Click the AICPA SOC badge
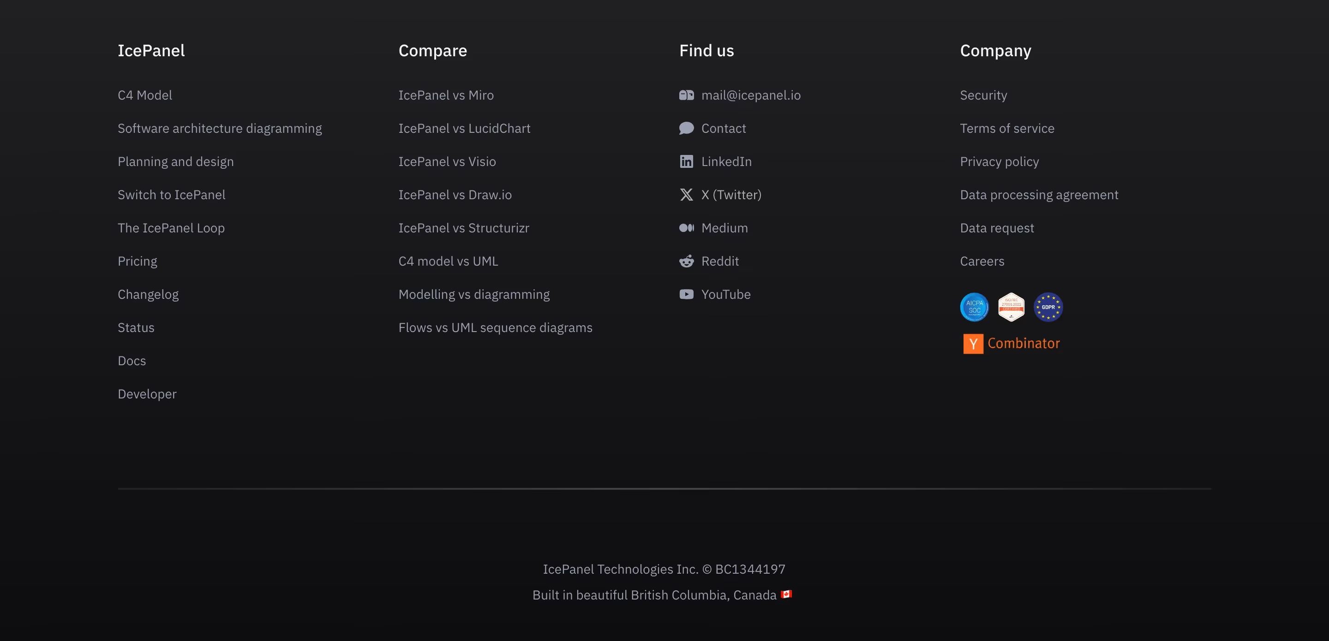The width and height of the screenshot is (1329, 641). tap(974, 307)
